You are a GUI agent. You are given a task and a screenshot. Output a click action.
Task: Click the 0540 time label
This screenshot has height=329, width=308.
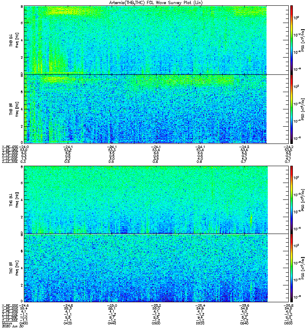244,323
